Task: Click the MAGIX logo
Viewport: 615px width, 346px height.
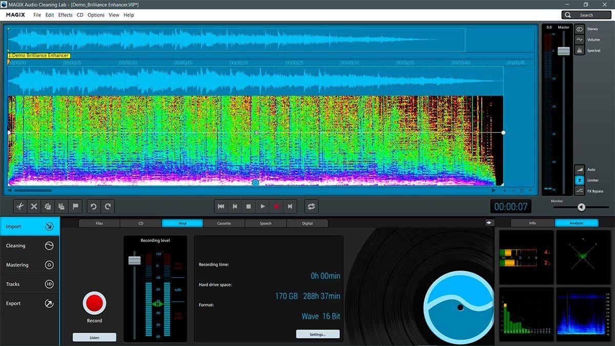Action: coord(16,15)
